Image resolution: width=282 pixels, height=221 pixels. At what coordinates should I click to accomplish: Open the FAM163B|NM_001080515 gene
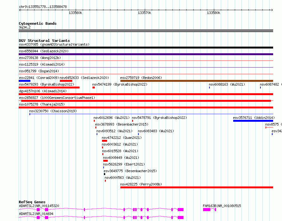click(209, 210)
